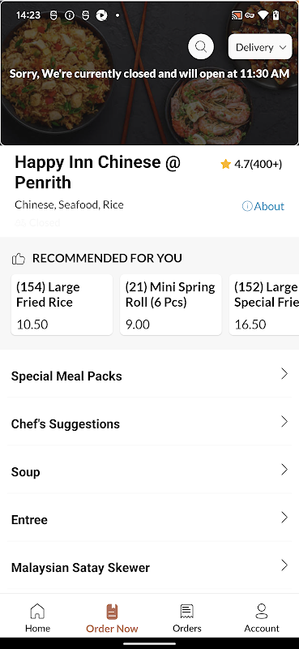This screenshot has height=649, width=299.
Task: Tap the thumbs-up recommended icon
Action: (19, 259)
